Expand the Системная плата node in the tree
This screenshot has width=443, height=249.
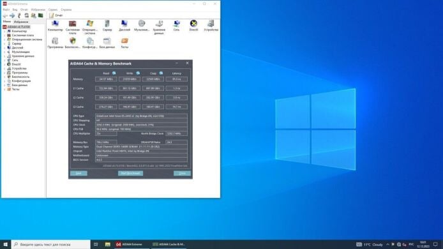pos(4,35)
